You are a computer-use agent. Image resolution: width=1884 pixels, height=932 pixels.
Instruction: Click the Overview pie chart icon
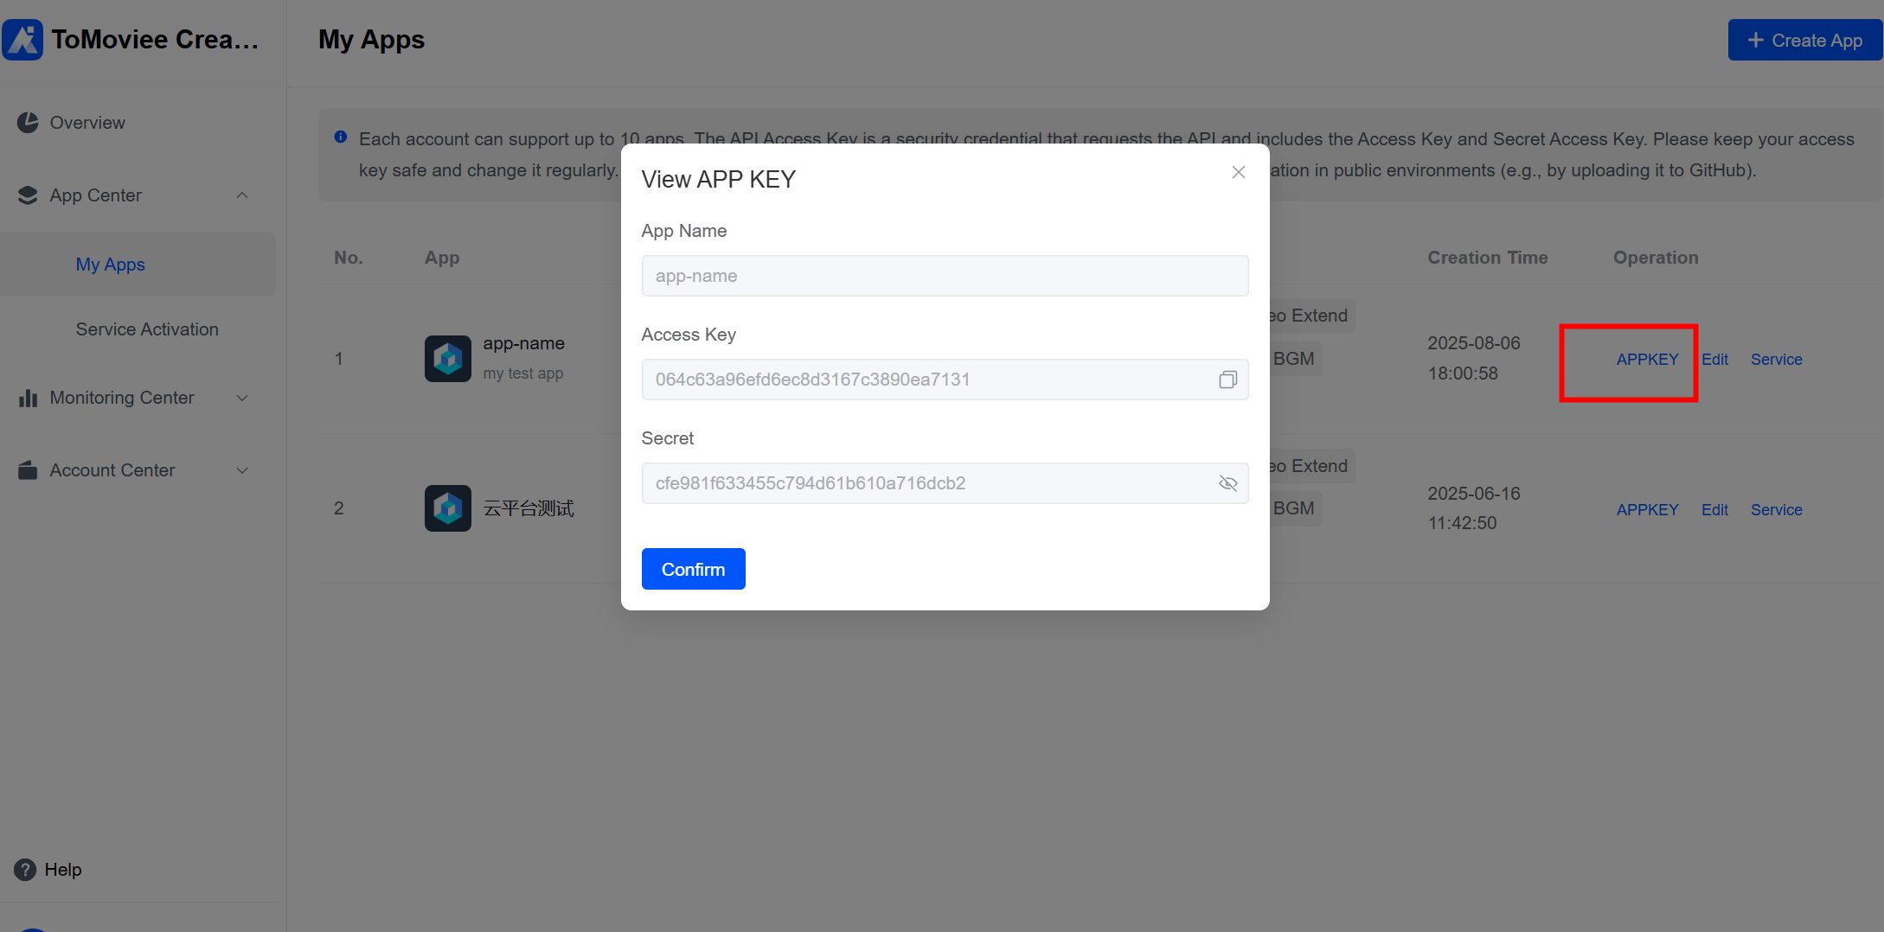pos(28,123)
